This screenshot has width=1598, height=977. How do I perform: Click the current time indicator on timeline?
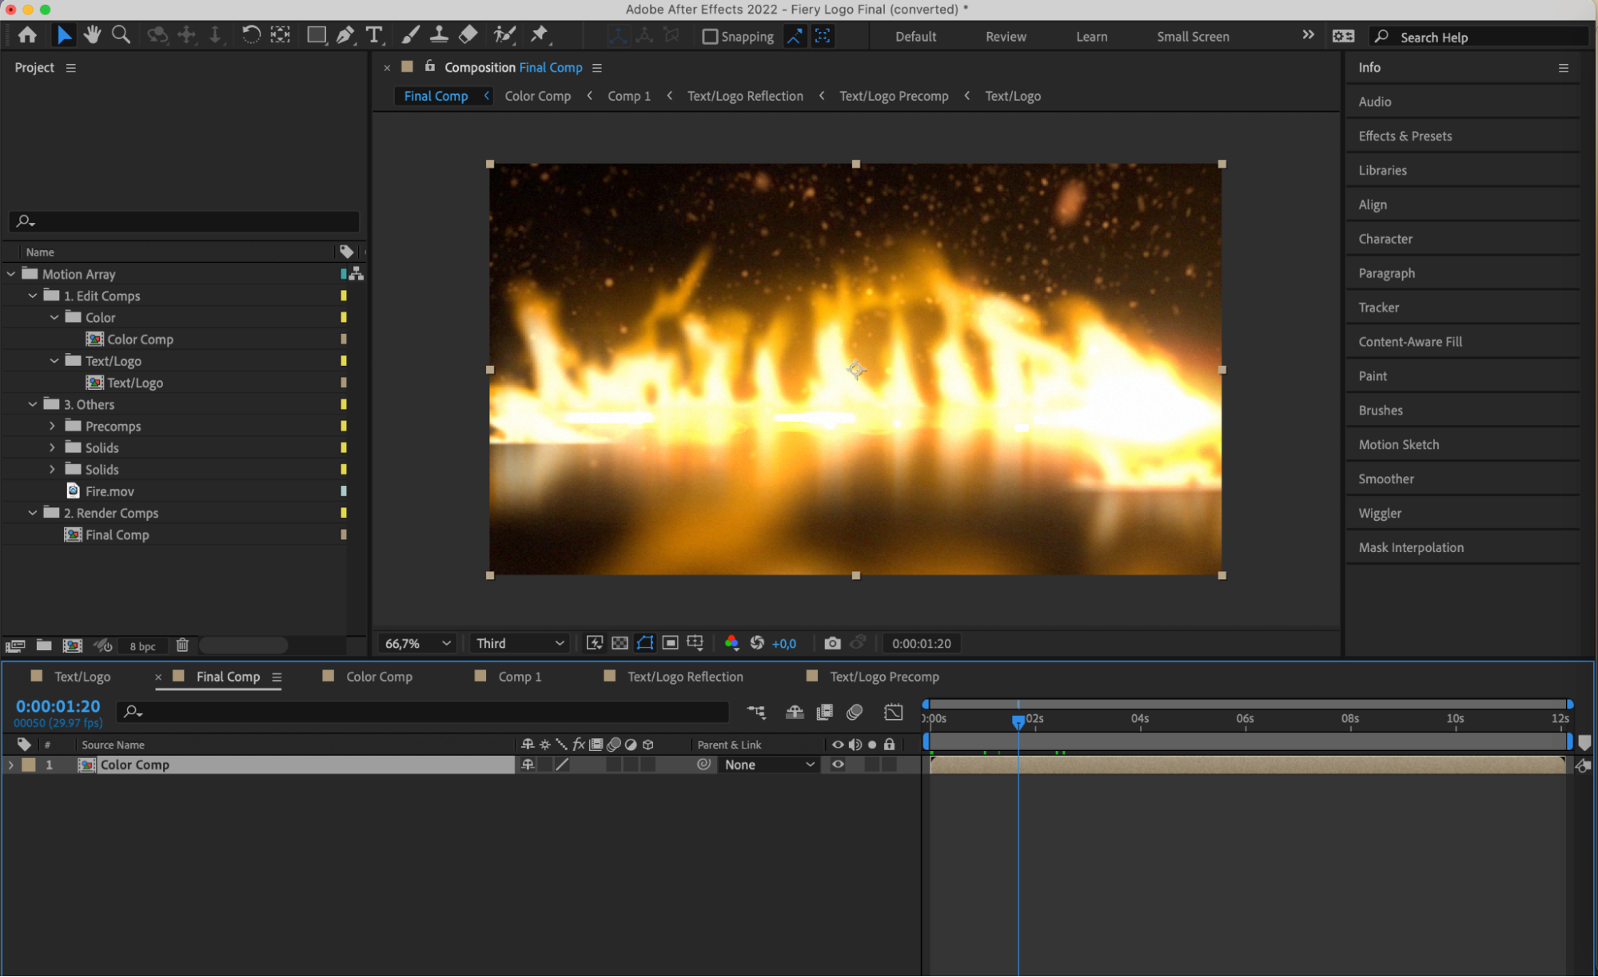pyautogui.click(x=1018, y=721)
